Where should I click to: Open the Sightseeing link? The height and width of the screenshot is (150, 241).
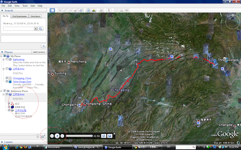pos(18,59)
